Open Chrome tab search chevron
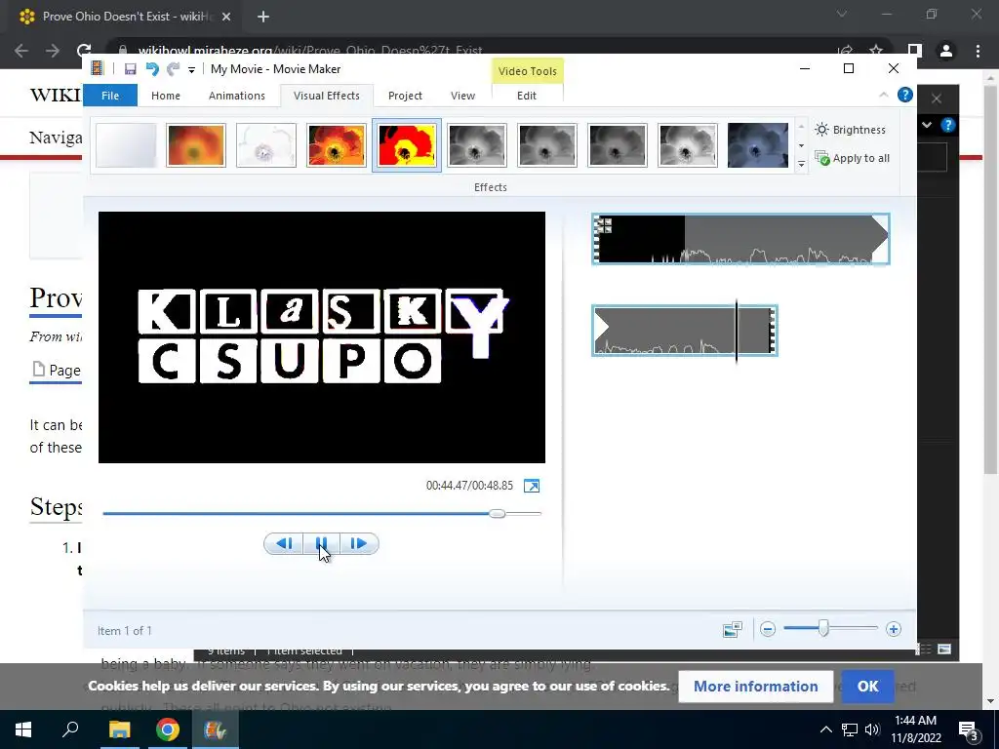This screenshot has height=749, width=999. coord(842,14)
